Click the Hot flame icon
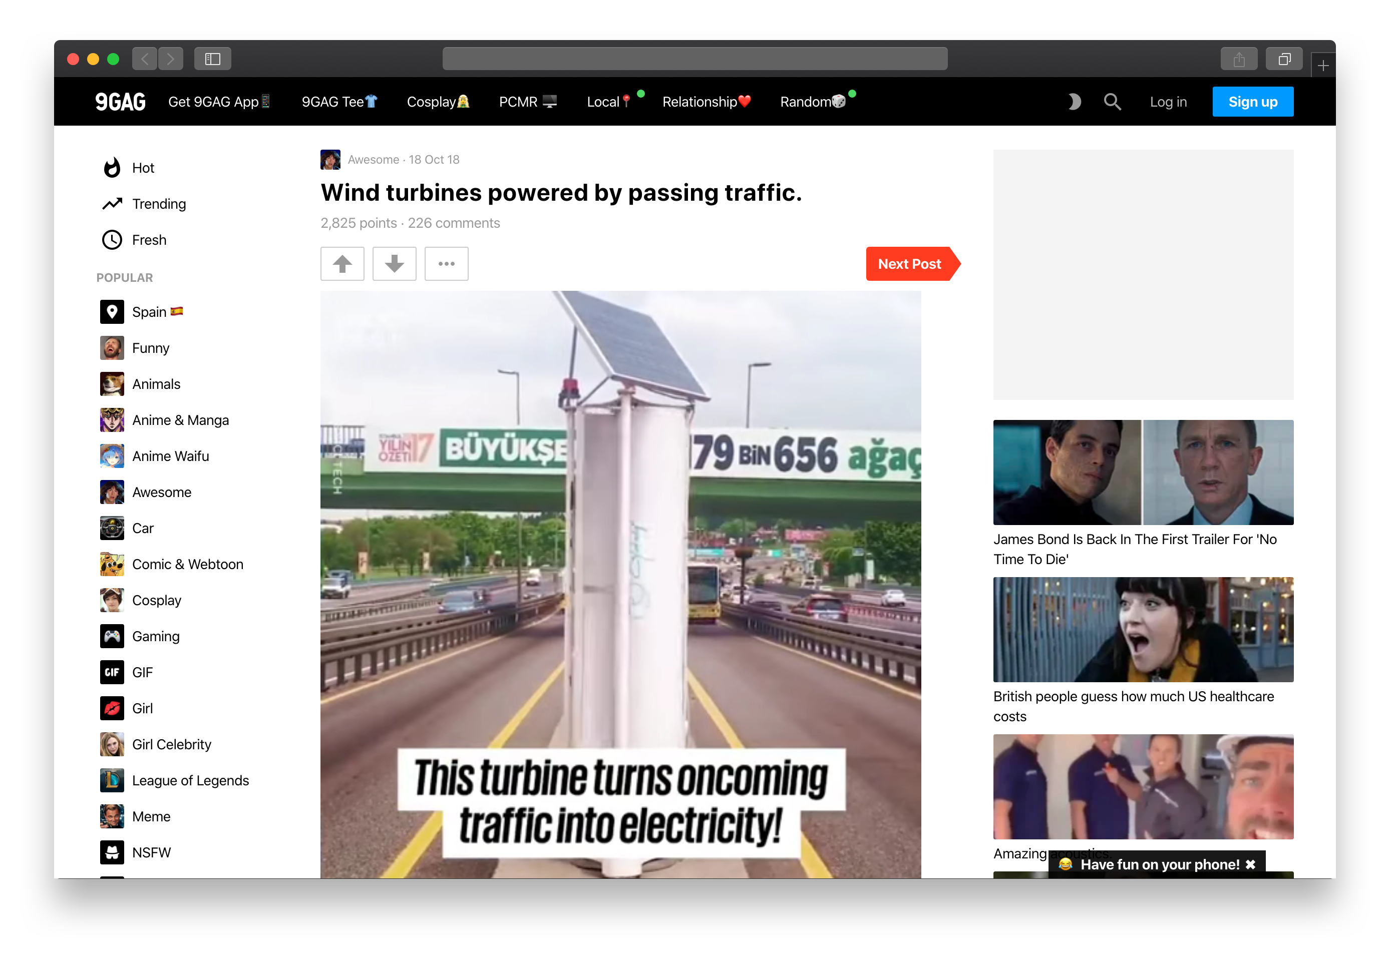 112,168
